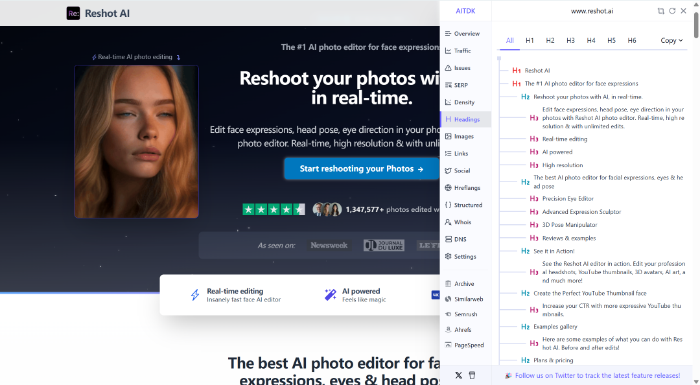The height and width of the screenshot is (385, 700).
Task: Click the Semrush icon
Action: pyautogui.click(x=449, y=314)
